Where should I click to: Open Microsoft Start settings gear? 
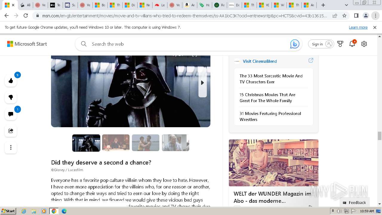coord(364,44)
